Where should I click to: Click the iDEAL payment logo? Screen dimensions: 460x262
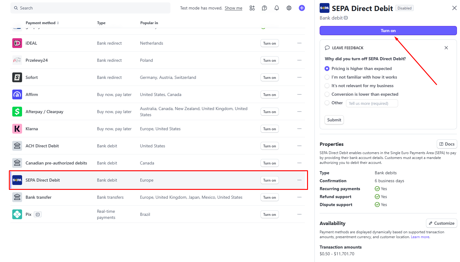pos(17,43)
